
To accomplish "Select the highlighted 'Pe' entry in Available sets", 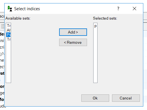I will pyautogui.click(x=9, y=35).
